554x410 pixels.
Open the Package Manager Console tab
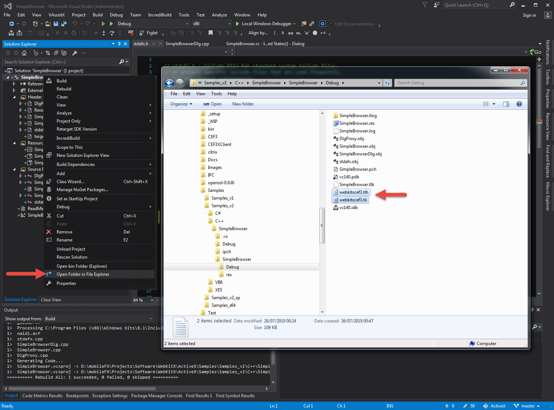tap(157, 396)
